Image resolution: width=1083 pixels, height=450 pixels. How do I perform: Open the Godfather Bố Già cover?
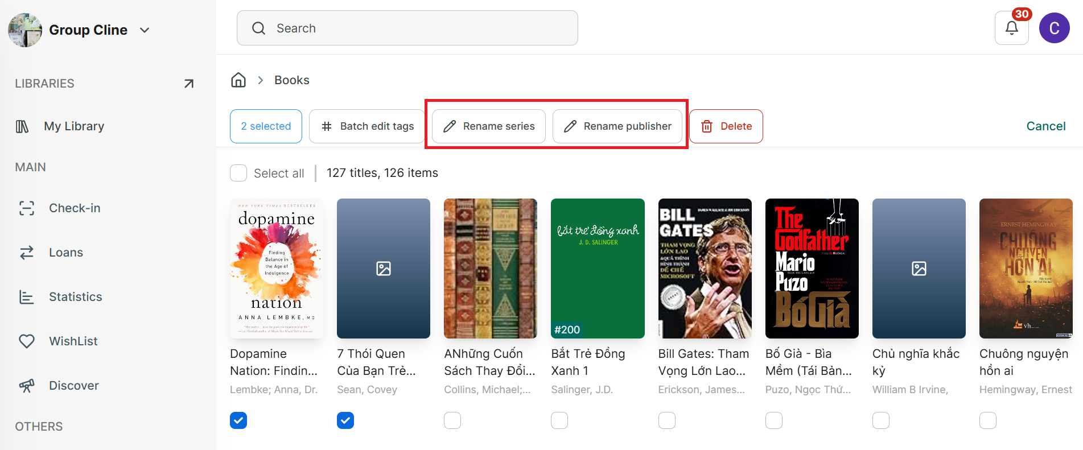812,269
